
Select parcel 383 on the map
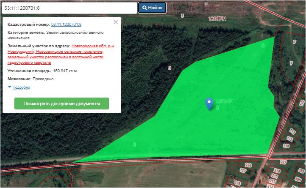[301, 169]
